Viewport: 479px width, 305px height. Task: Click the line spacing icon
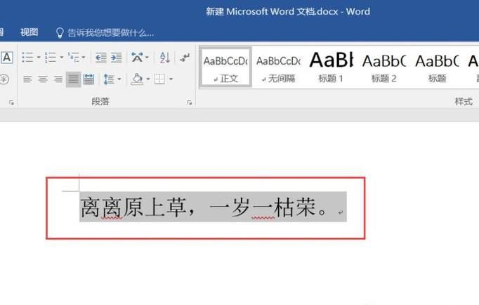pos(109,79)
